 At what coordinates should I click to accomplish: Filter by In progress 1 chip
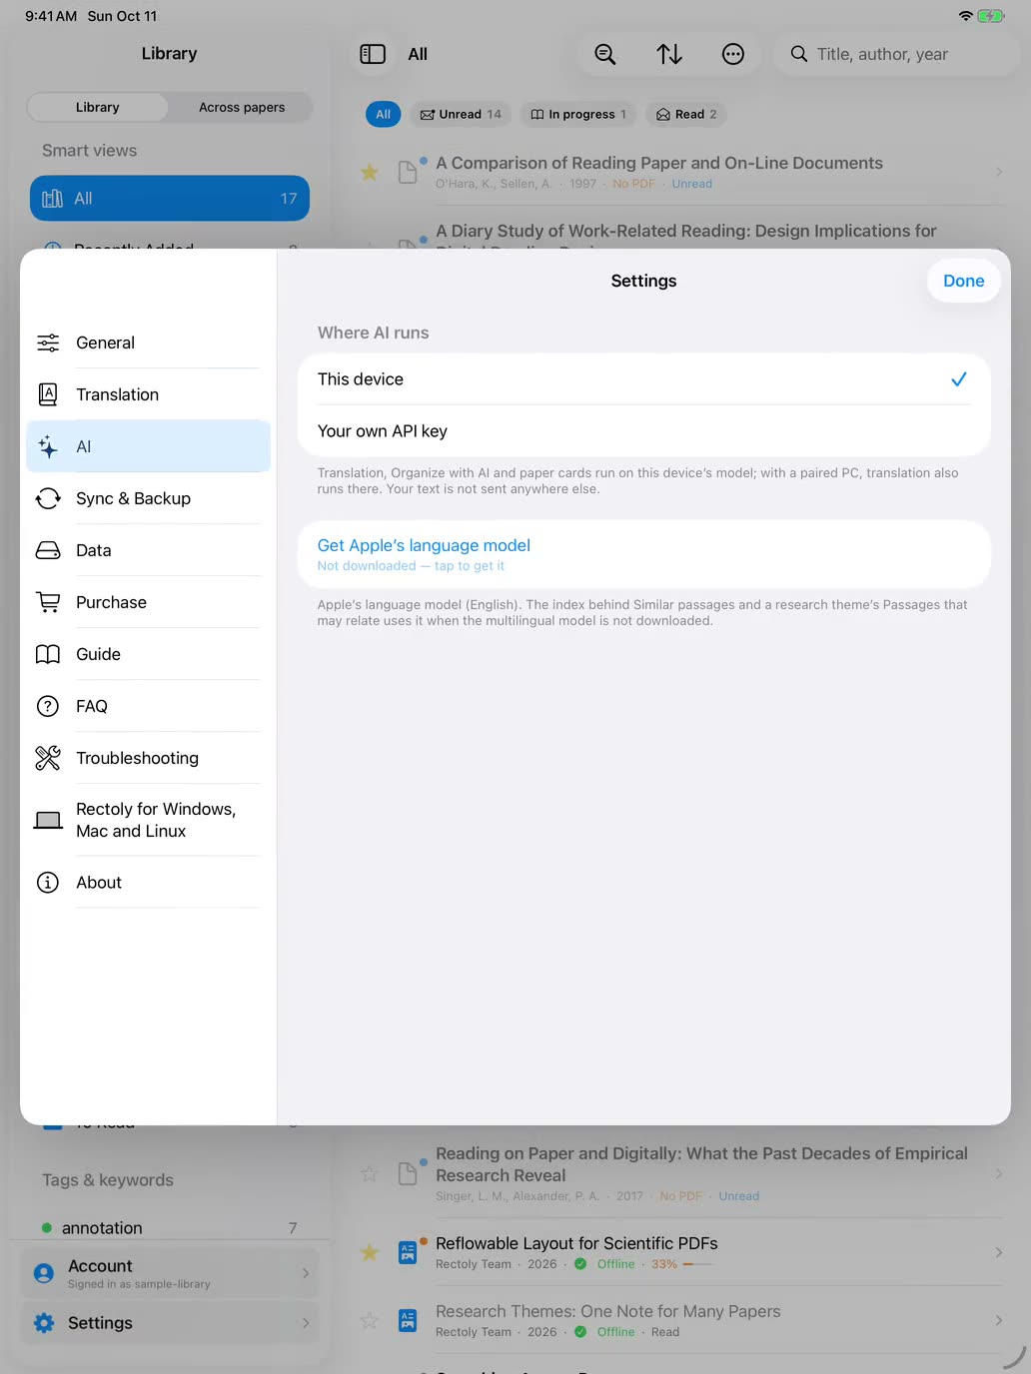[578, 114]
